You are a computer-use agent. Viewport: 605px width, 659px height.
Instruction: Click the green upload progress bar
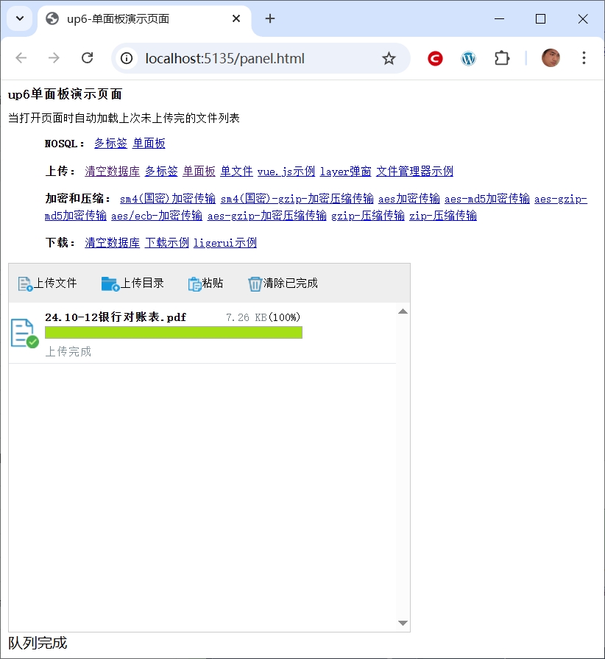point(173,333)
